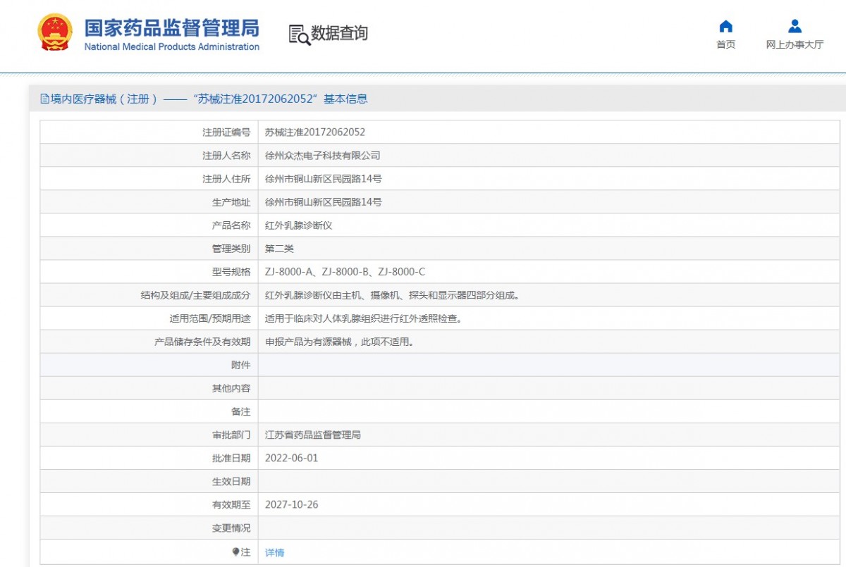Image resolution: width=846 pixels, height=567 pixels.
Task: Open the 详情 link
Action: 274,553
